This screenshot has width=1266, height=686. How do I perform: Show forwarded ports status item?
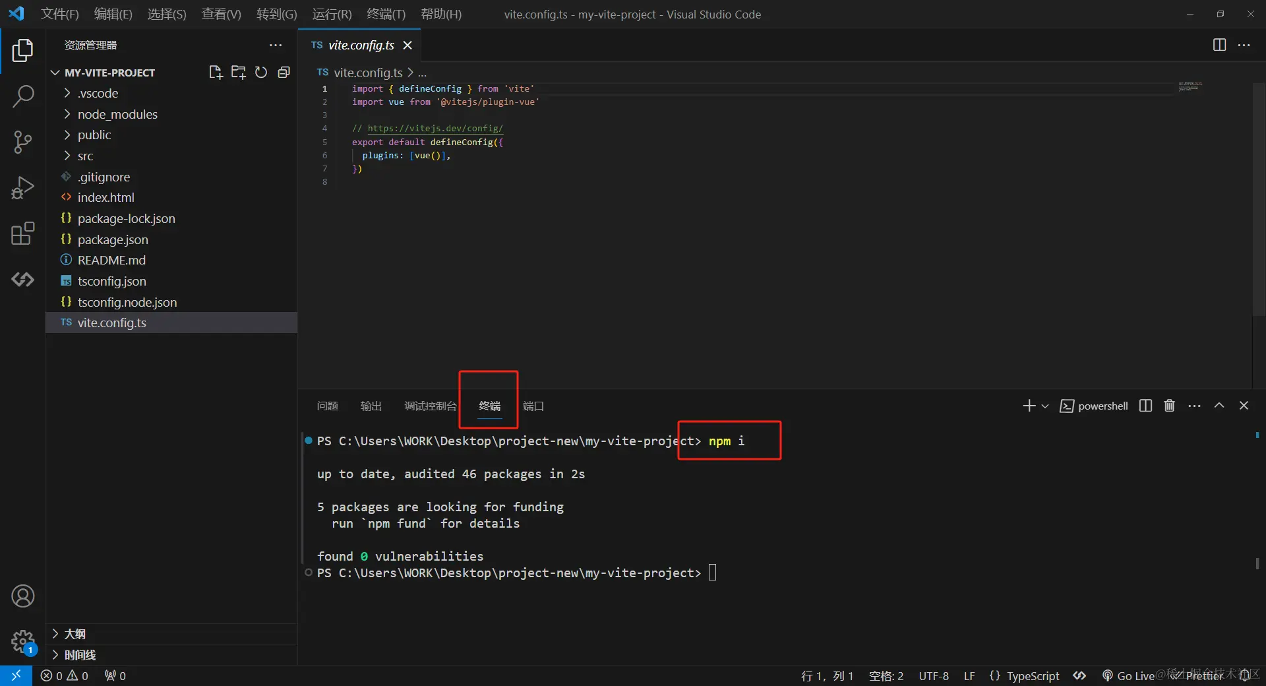pyautogui.click(x=115, y=675)
